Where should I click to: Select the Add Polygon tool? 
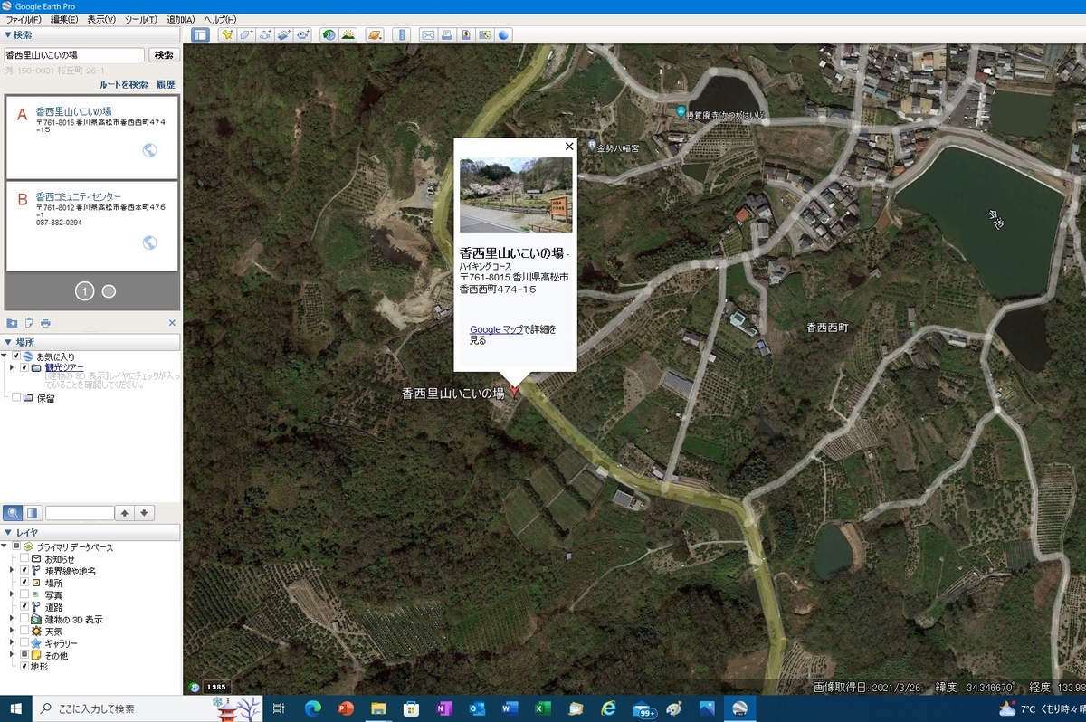246,35
